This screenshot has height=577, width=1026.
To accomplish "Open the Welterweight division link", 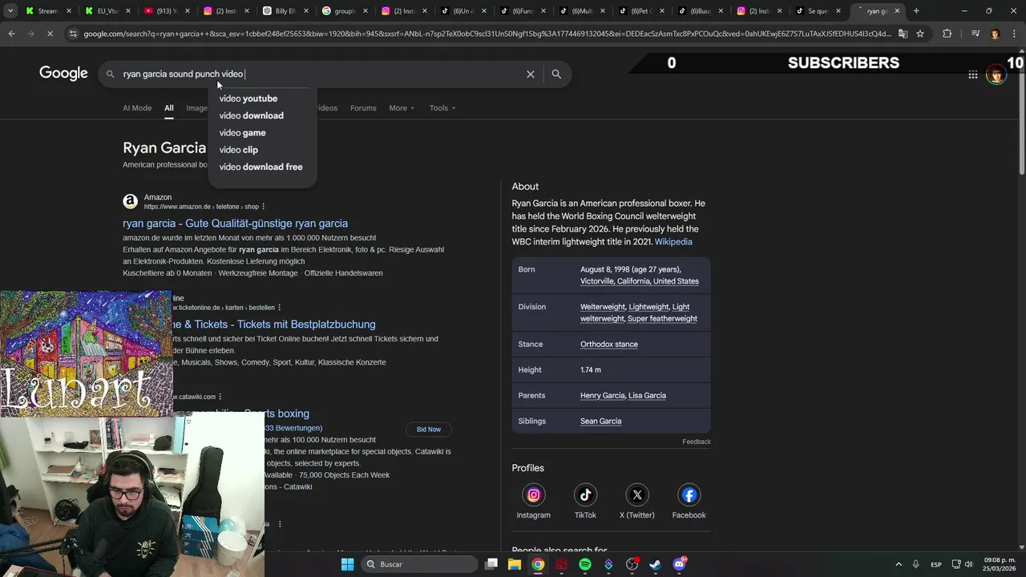I will [603, 307].
